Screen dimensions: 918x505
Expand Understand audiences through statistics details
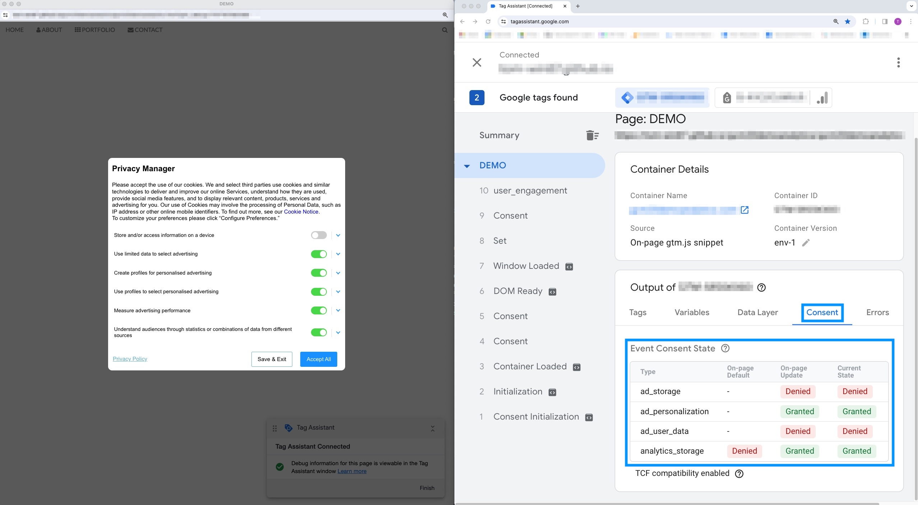click(x=338, y=333)
